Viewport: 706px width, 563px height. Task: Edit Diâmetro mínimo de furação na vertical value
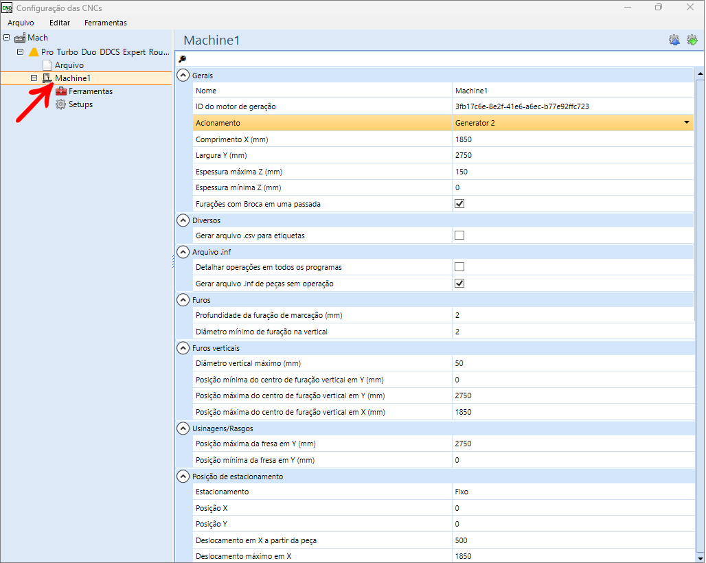click(x=572, y=332)
